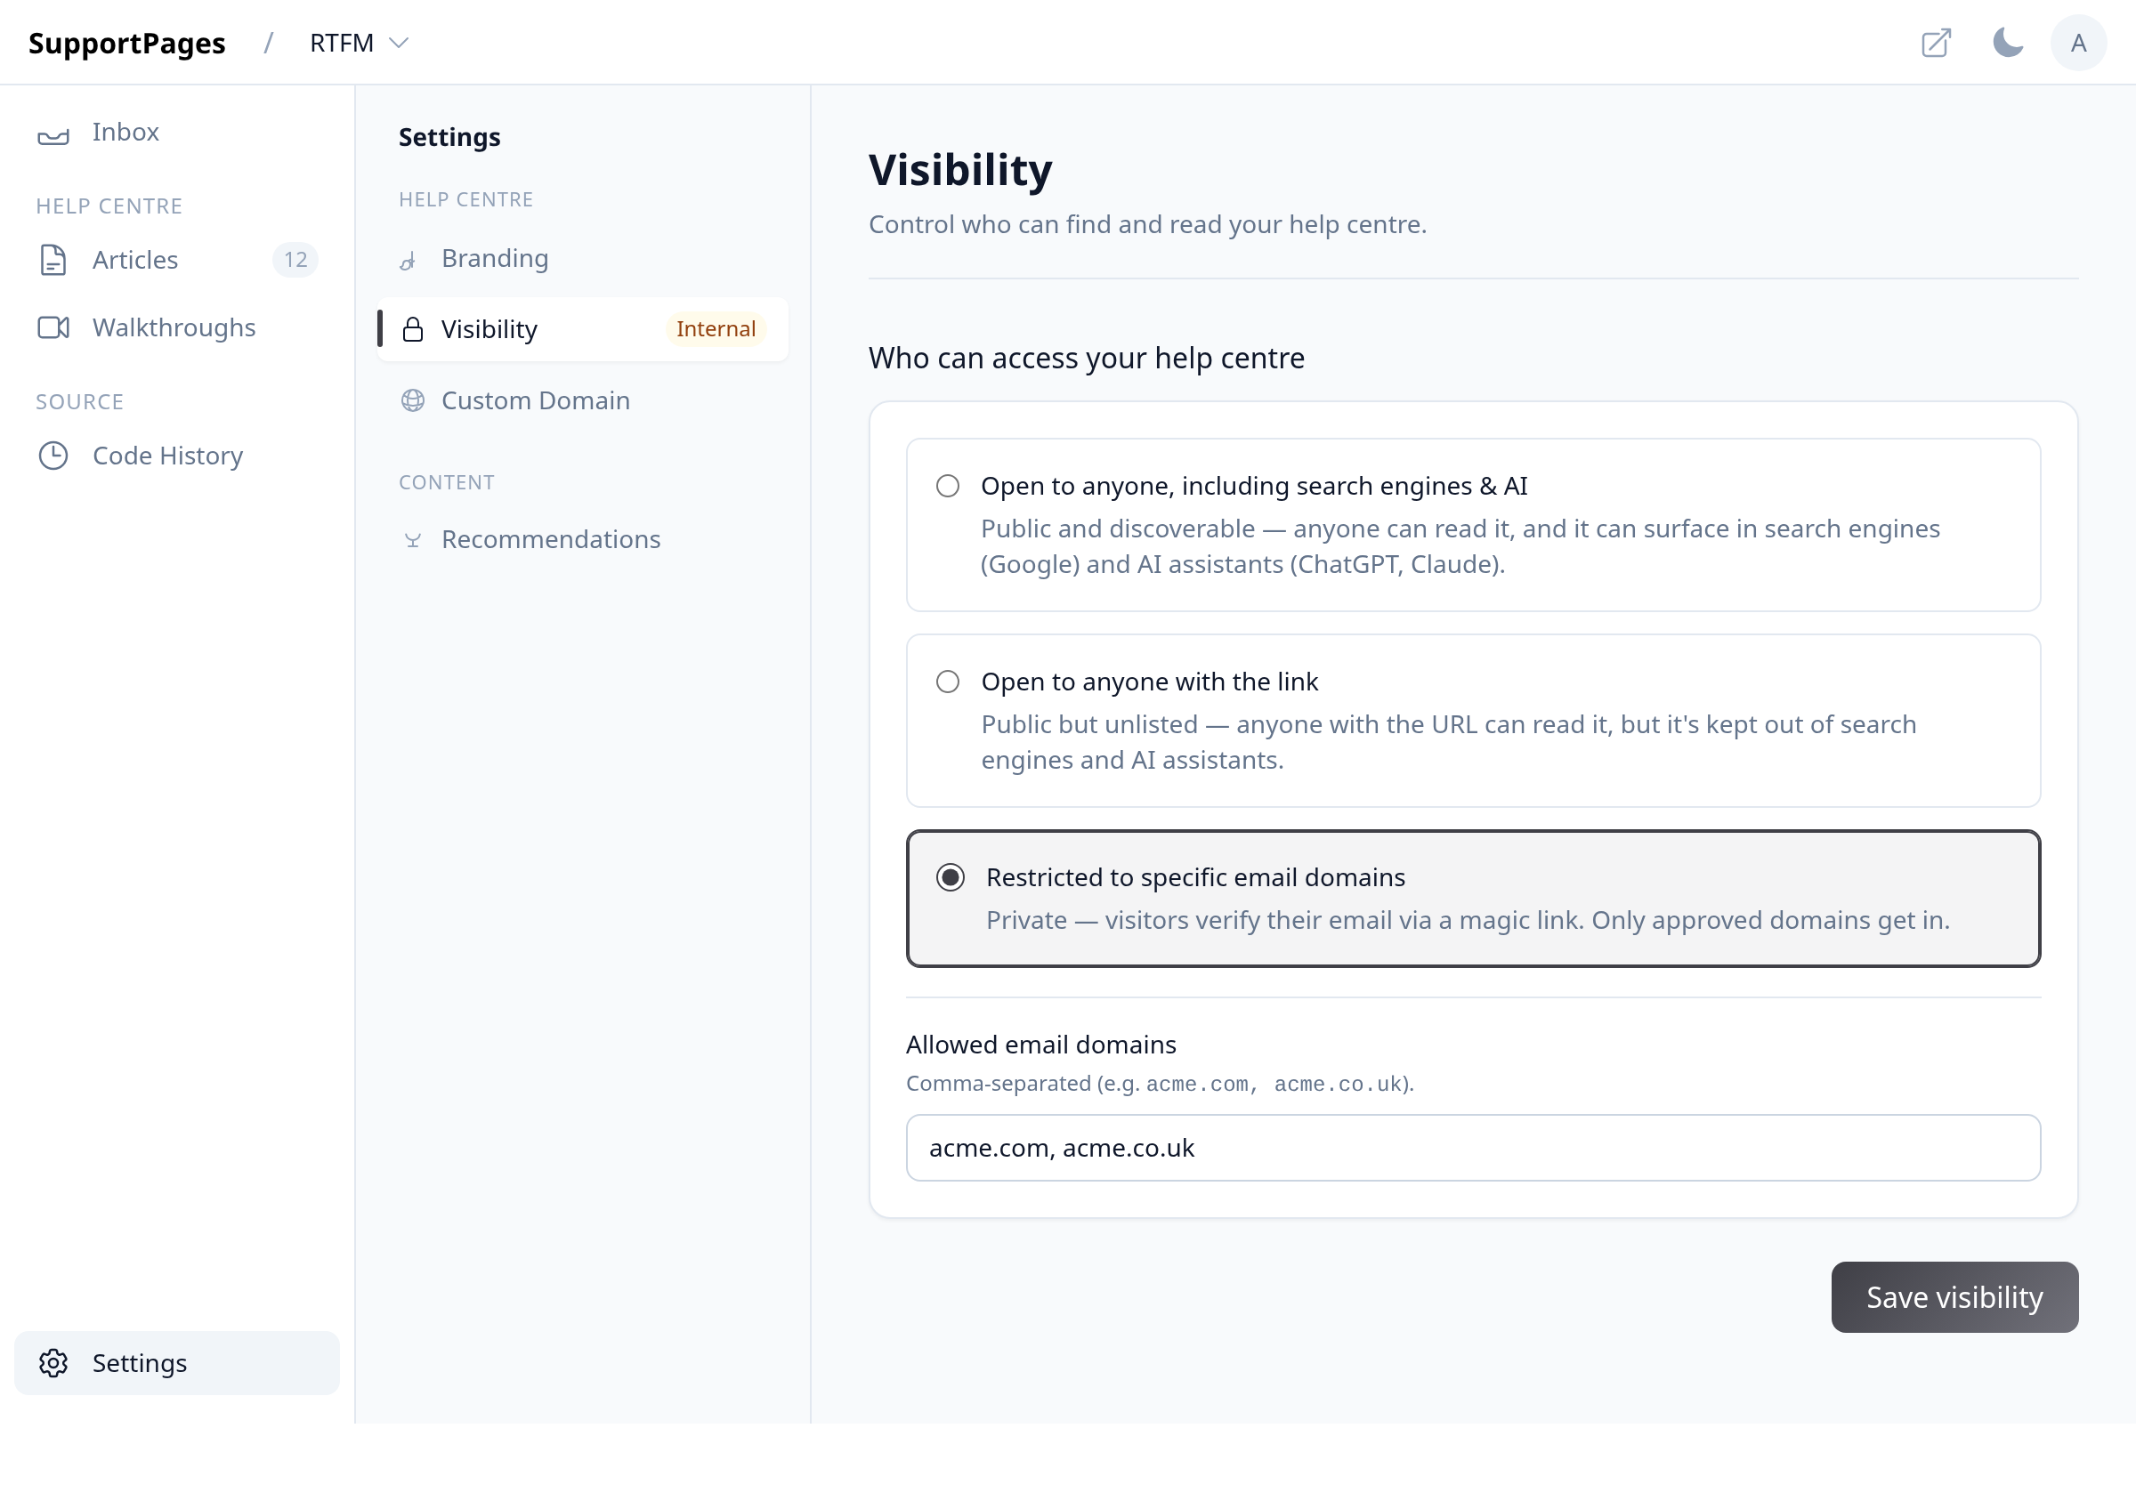Click the Settings gear icon
The image size is (2136, 1509).
pyautogui.click(x=53, y=1363)
